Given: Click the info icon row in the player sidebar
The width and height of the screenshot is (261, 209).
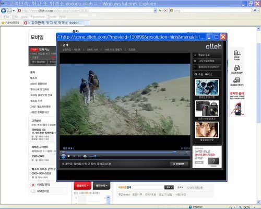Looking at the screenshot, I should coord(207,67).
